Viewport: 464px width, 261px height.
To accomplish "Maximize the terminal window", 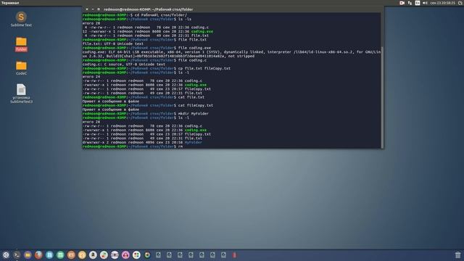I will [99, 9].
